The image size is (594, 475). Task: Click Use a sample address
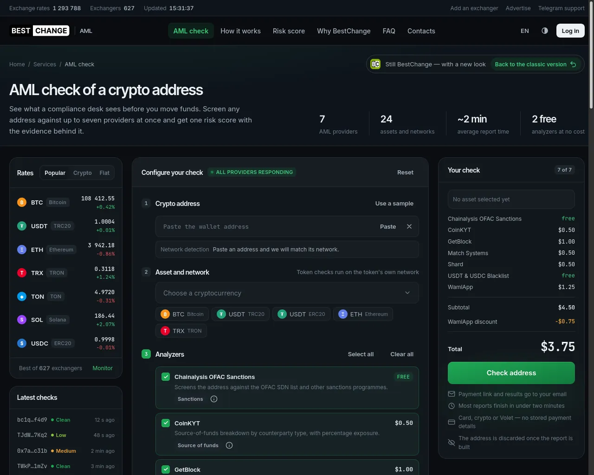click(394, 203)
